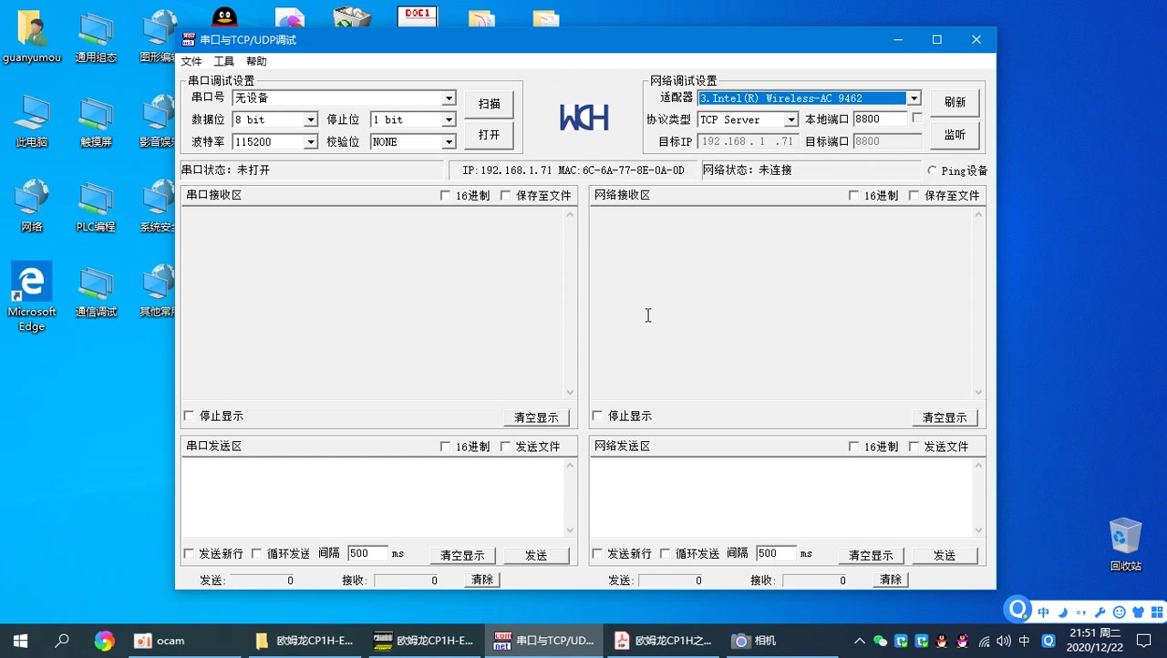1167x658 pixels.
Task: Enable 循环发送 in 串口发送区
Action: coord(256,553)
